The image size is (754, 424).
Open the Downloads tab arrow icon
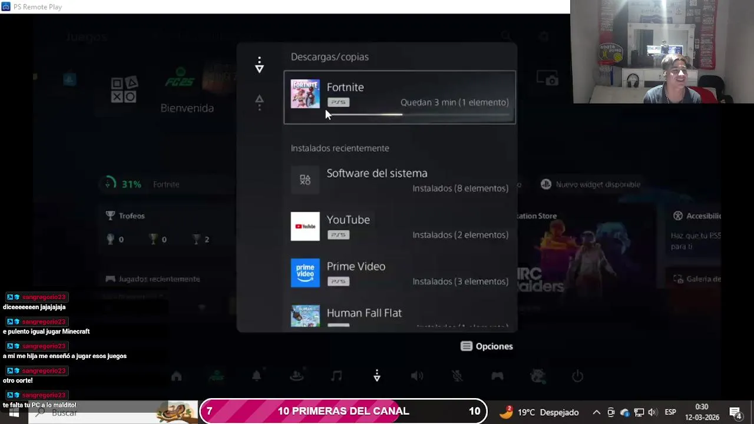click(259, 65)
